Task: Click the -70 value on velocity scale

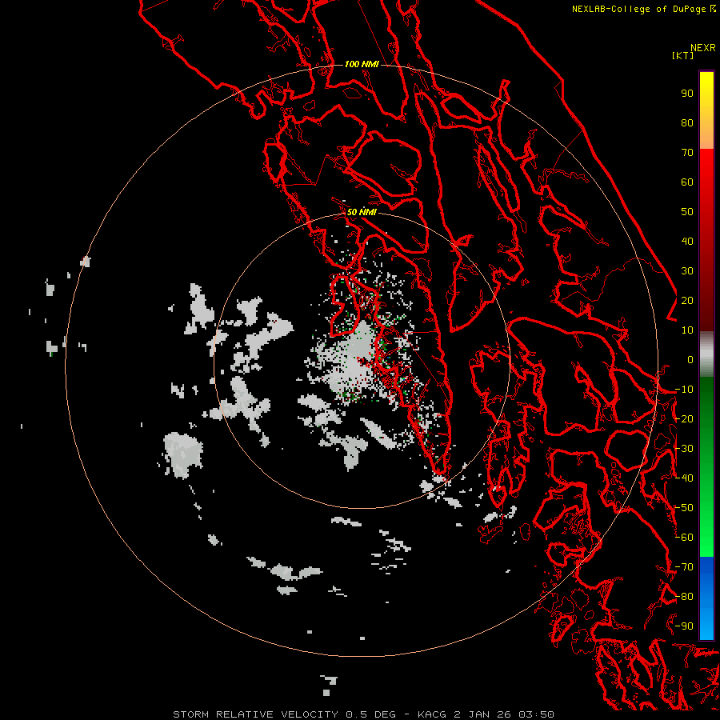Action: click(684, 567)
